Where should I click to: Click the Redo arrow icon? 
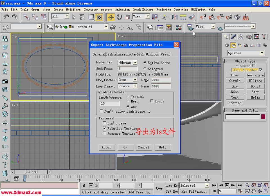(15, 17)
